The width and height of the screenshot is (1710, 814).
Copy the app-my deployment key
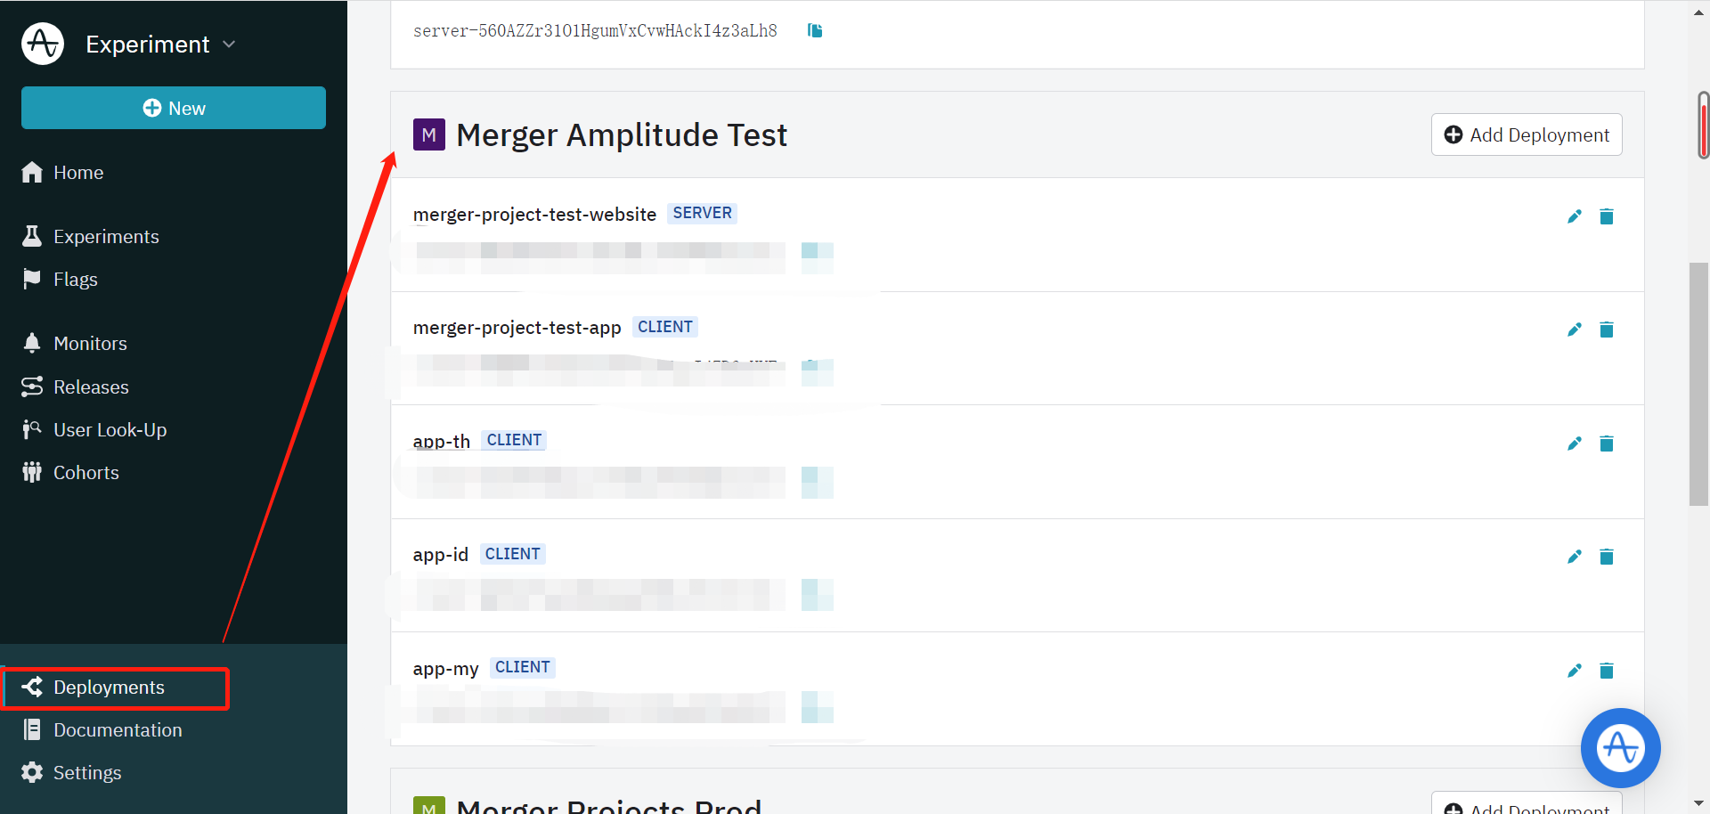817,707
